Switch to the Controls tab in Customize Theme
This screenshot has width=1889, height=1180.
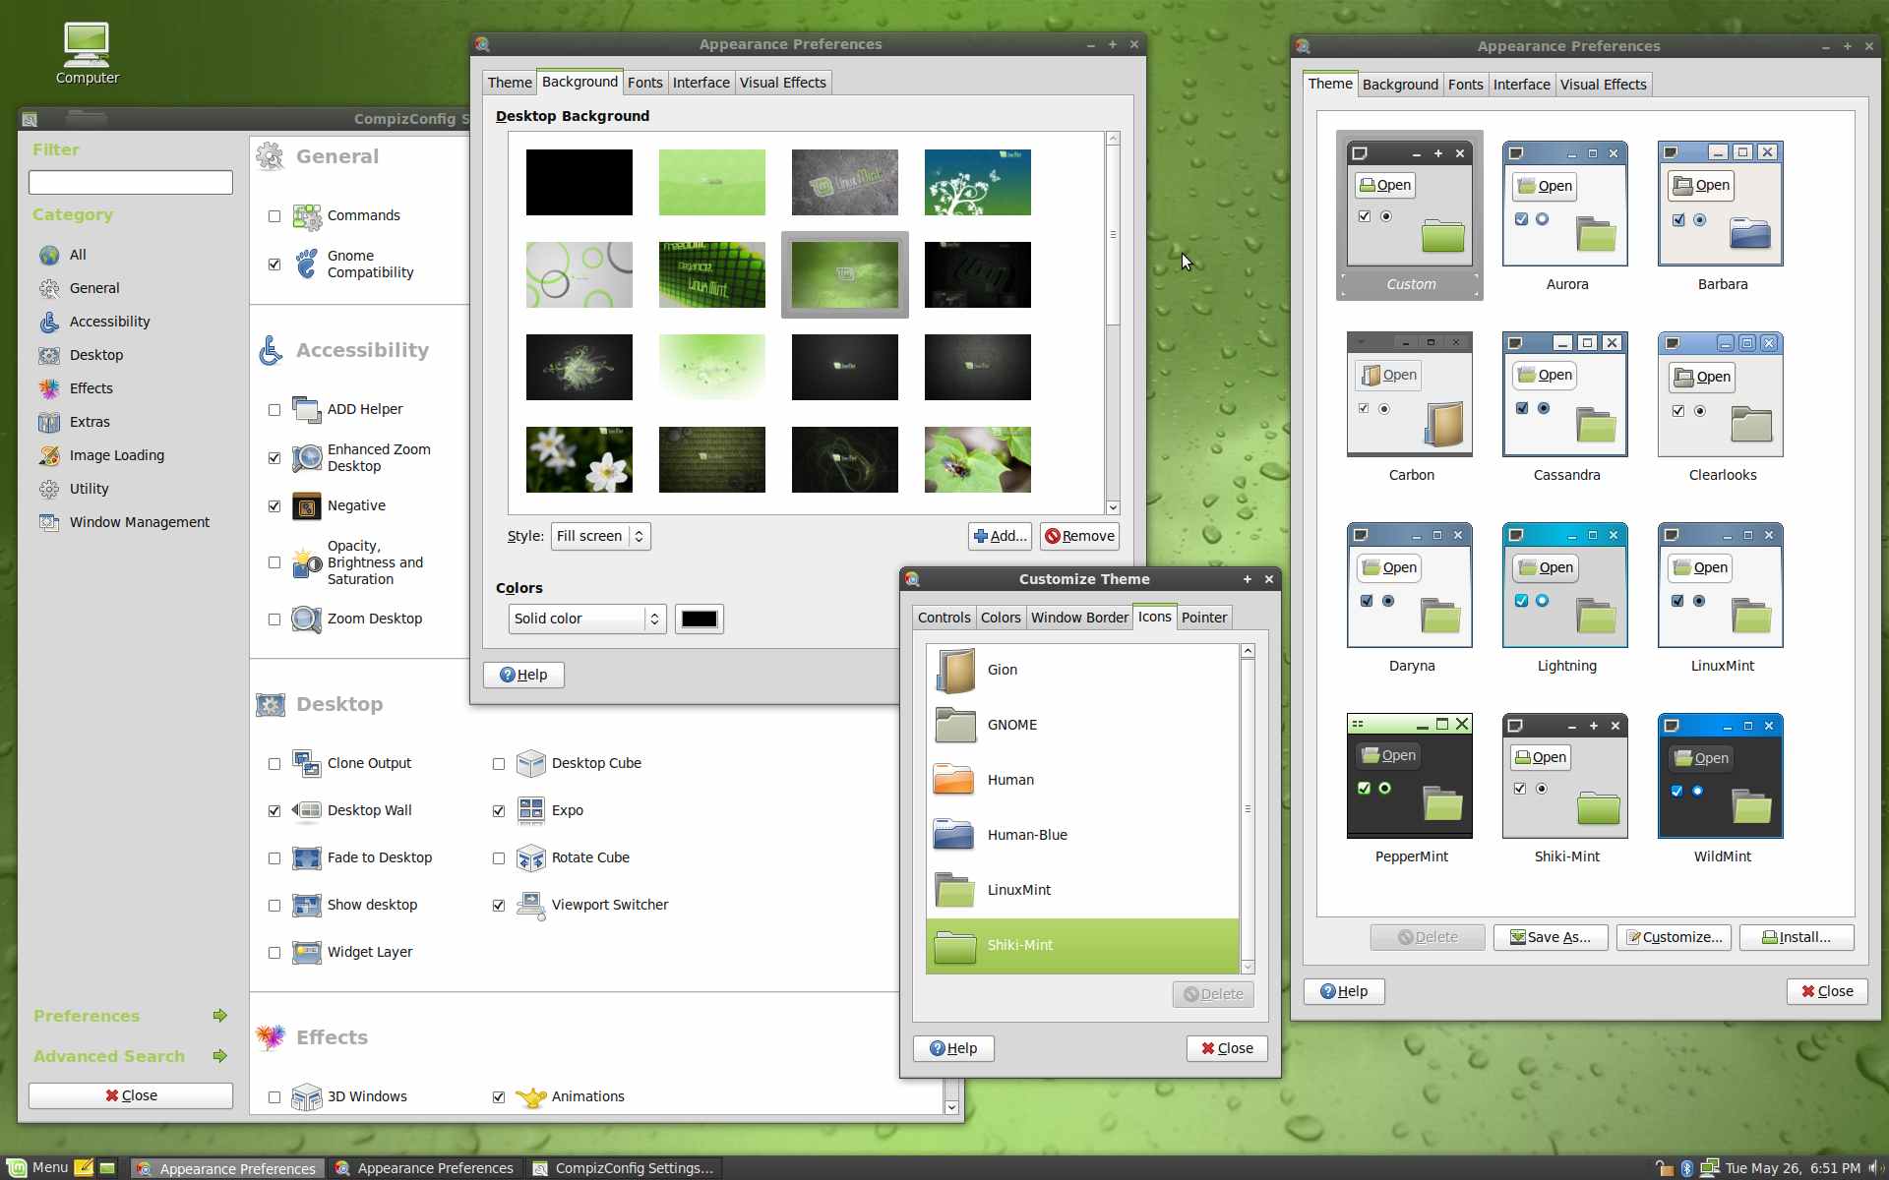pyautogui.click(x=944, y=618)
